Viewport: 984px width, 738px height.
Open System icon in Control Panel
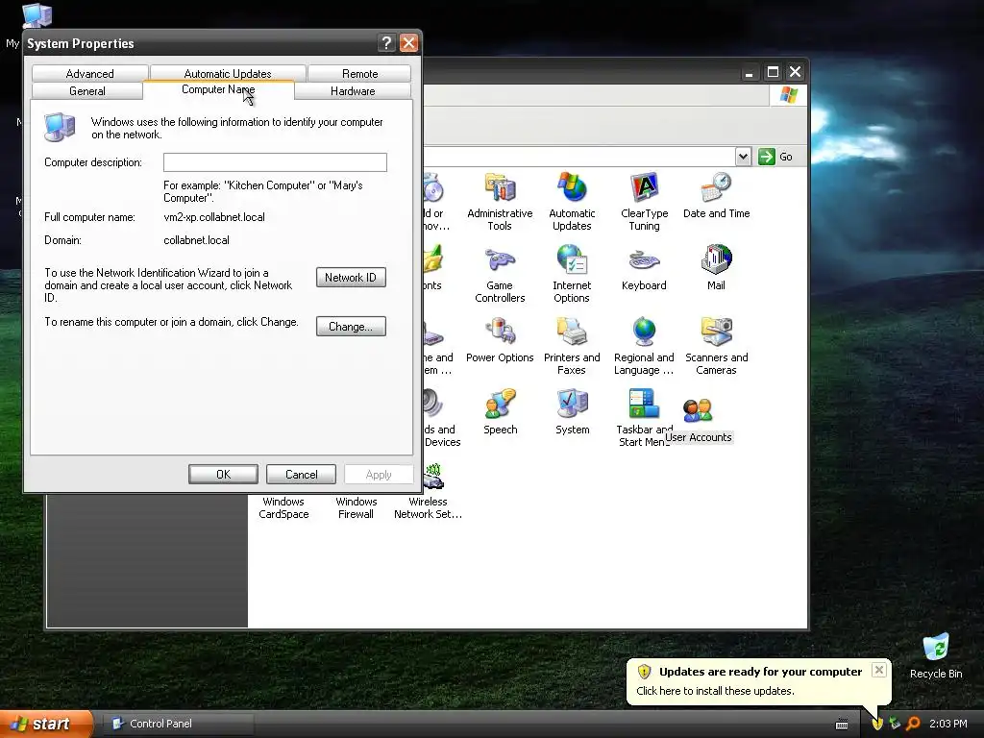click(573, 412)
